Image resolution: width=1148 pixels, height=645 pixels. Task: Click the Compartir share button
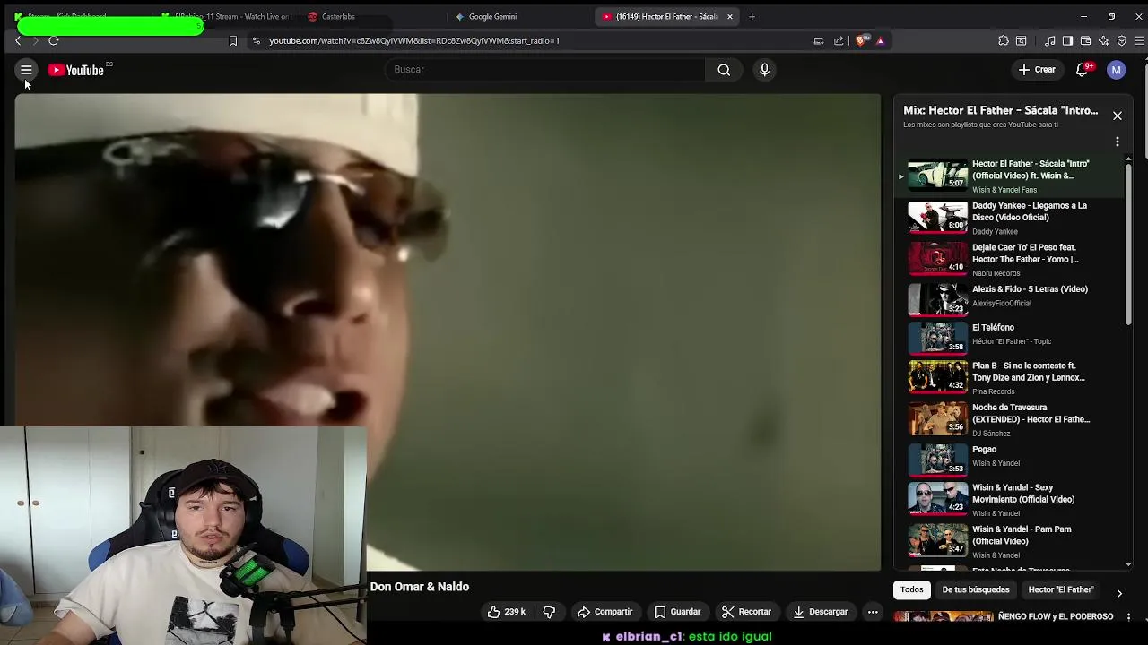(605, 612)
